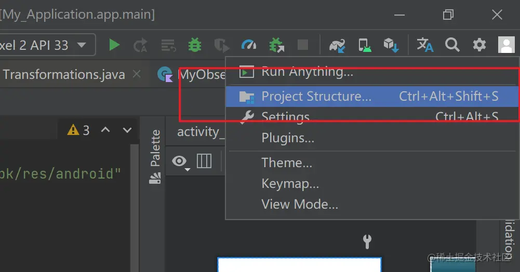Start debugging with the green bug icon
The width and height of the screenshot is (520, 272).
pos(195,45)
